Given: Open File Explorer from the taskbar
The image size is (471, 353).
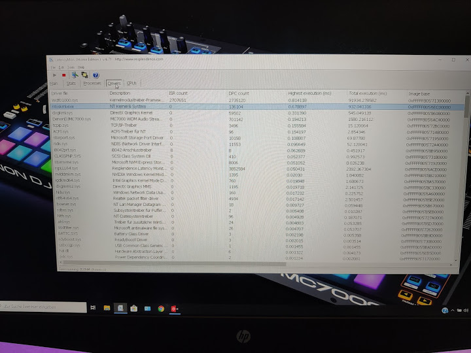Looking at the screenshot, I should (107, 308).
